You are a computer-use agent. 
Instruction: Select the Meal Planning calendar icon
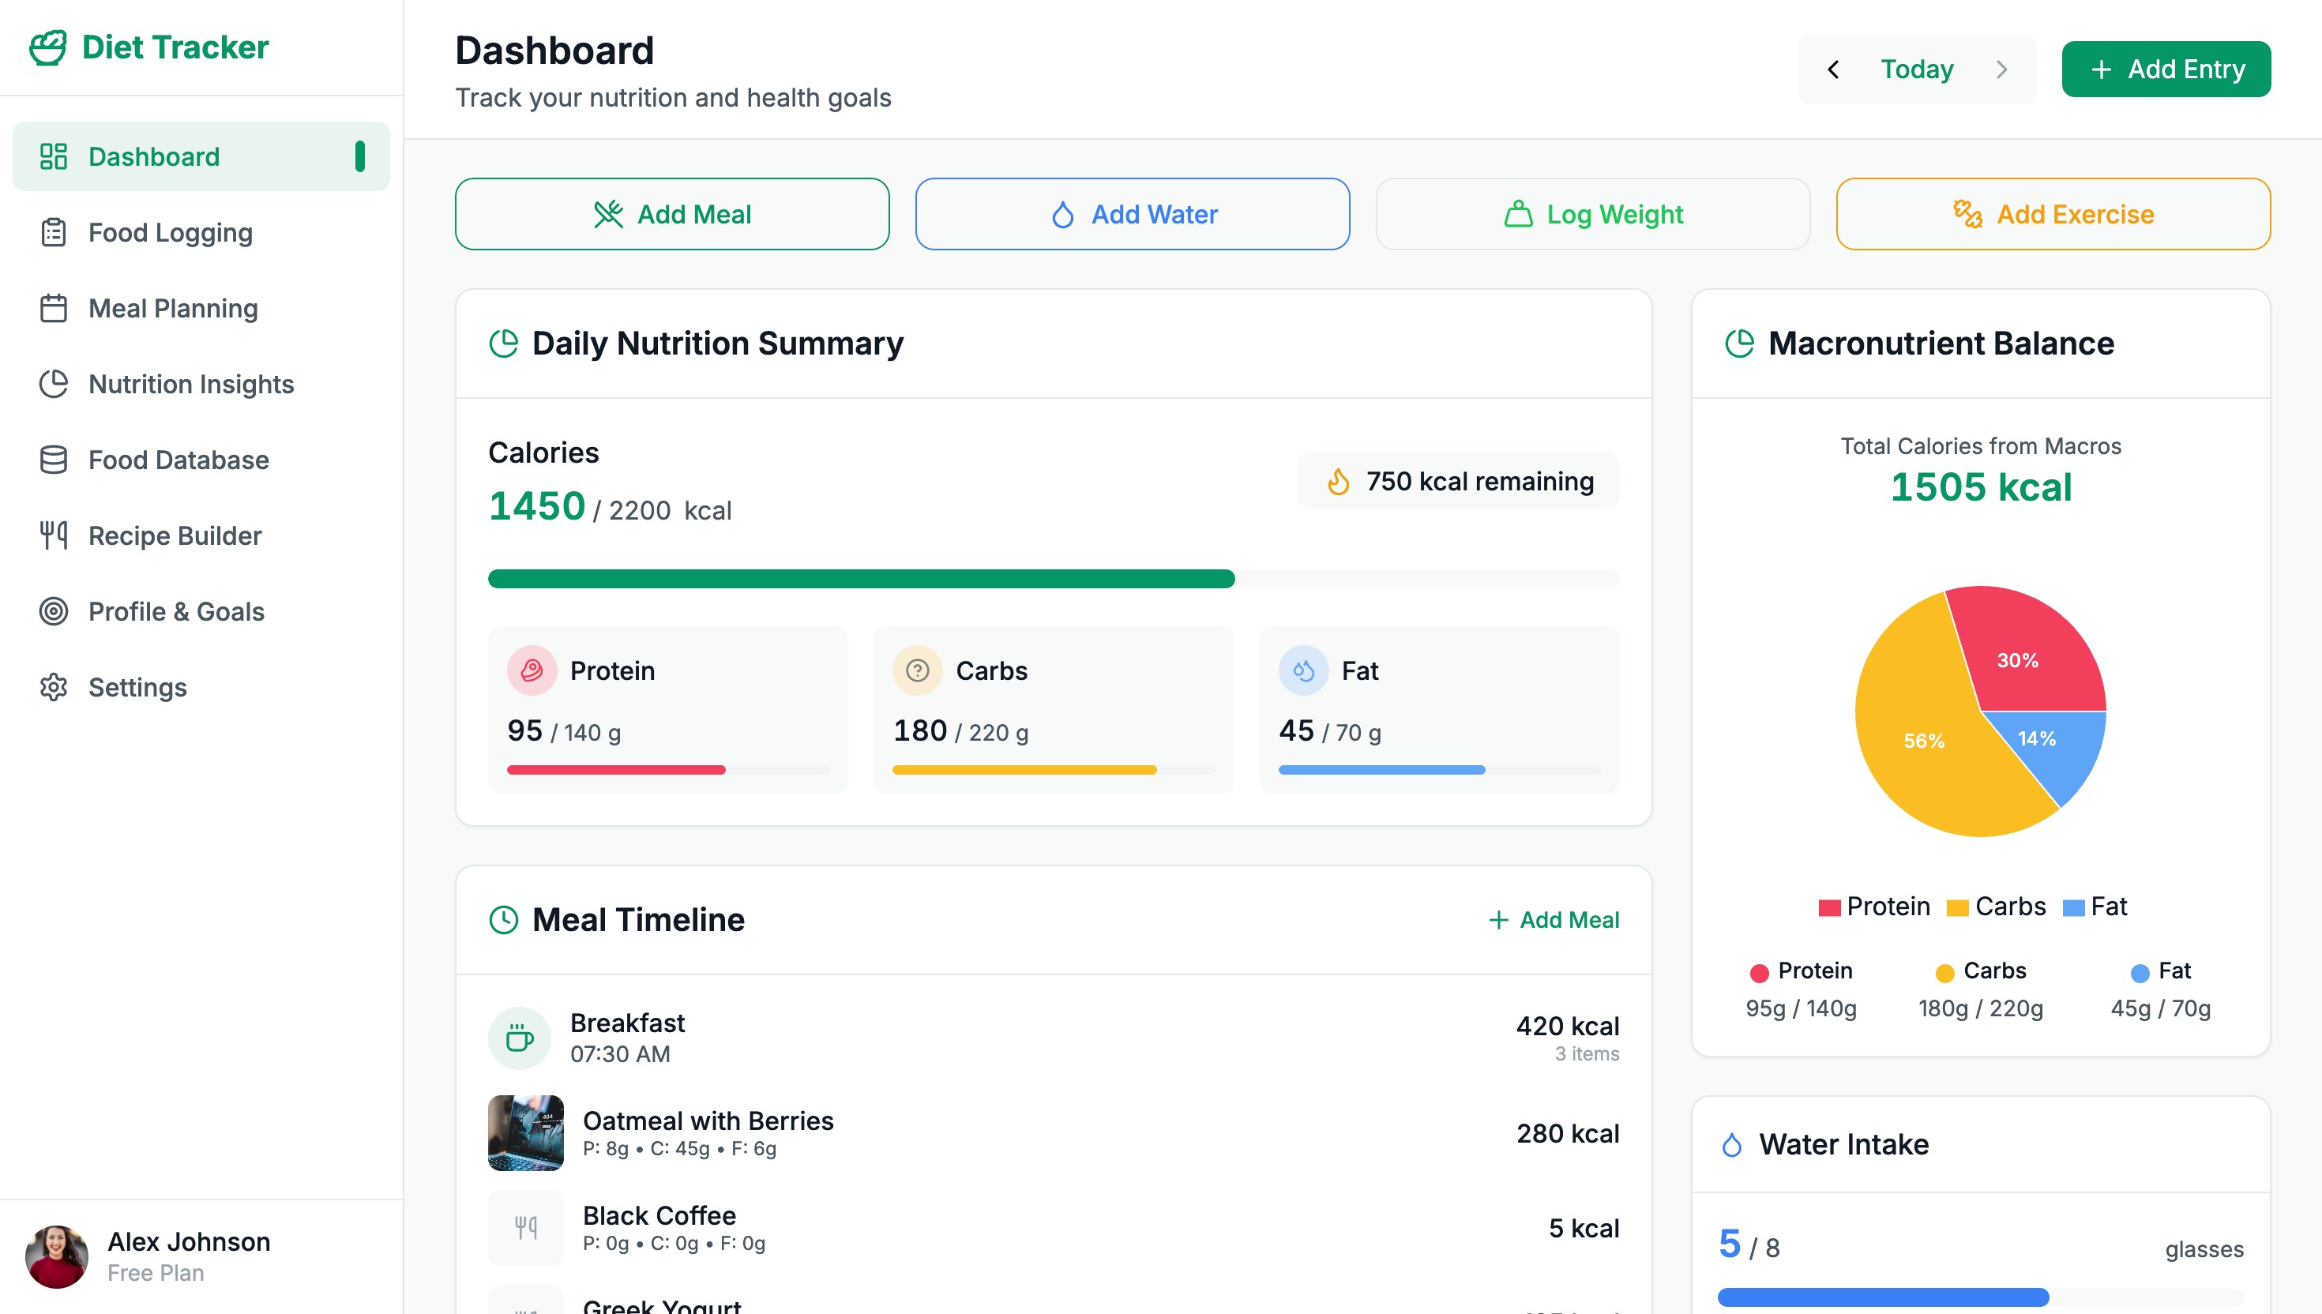pyautogui.click(x=53, y=309)
